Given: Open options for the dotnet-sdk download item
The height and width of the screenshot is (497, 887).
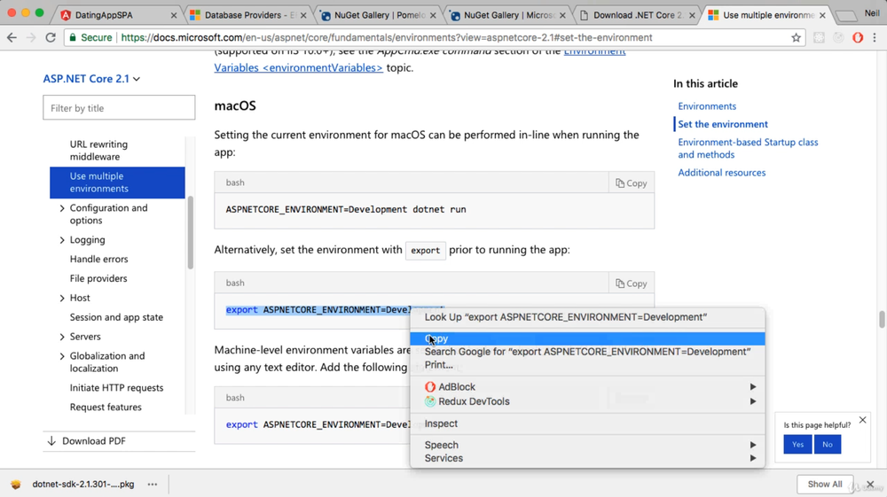Looking at the screenshot, I should click(153, 485).
